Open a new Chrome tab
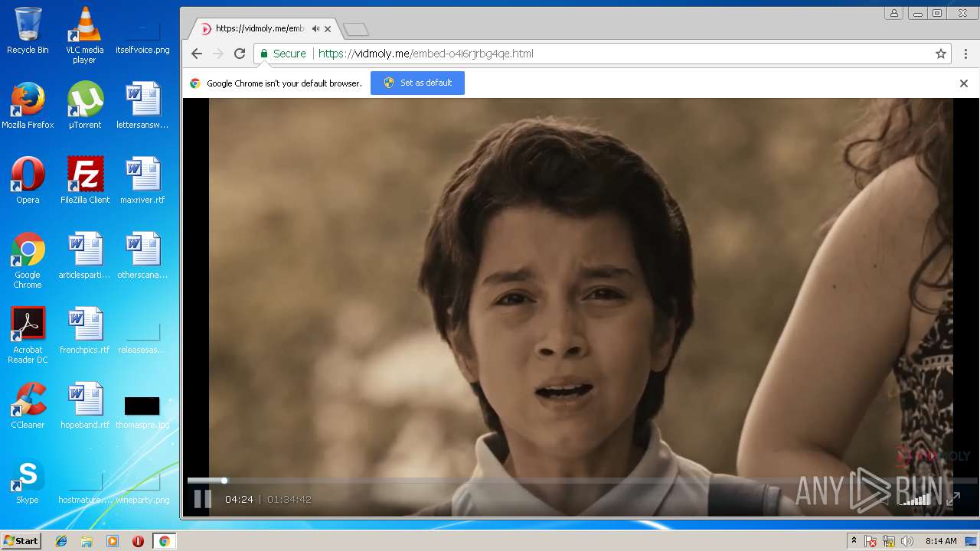The image size is (980, 551). pos(356,29)
